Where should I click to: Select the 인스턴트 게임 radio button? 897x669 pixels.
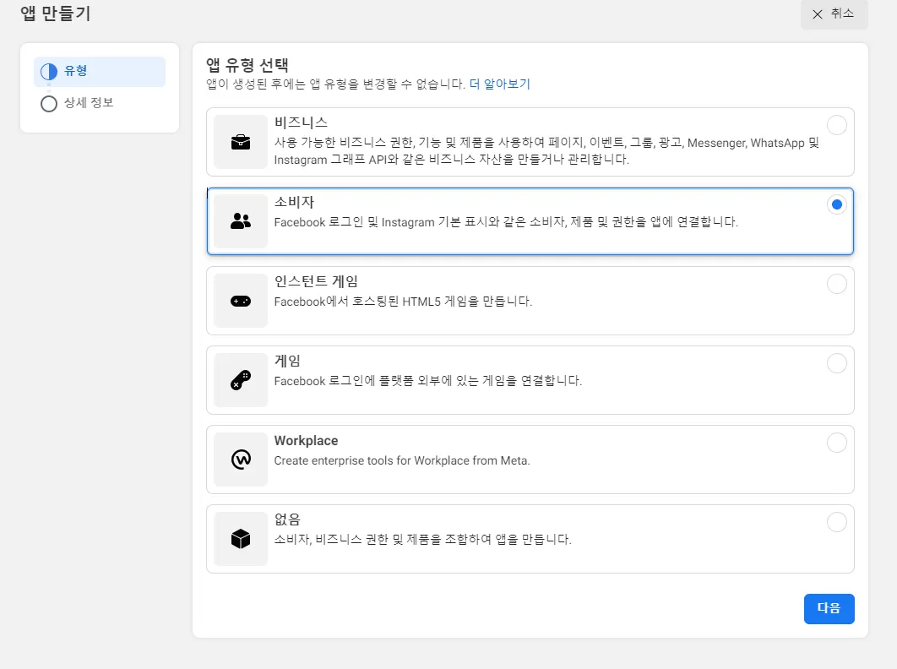[836, 284]
